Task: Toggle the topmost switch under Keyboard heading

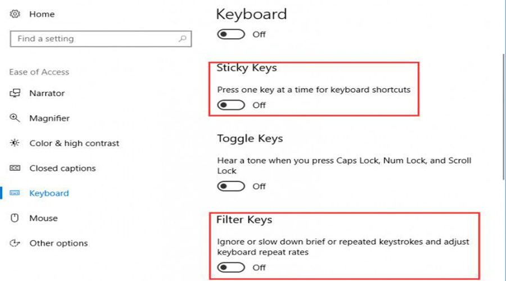Action: click(x=232, y=34)
